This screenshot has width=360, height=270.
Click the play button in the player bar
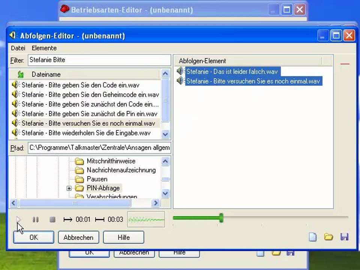click(19, 220)
